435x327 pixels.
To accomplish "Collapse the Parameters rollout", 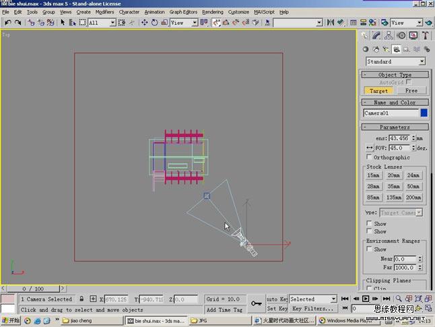I will (x=395, y=127).
